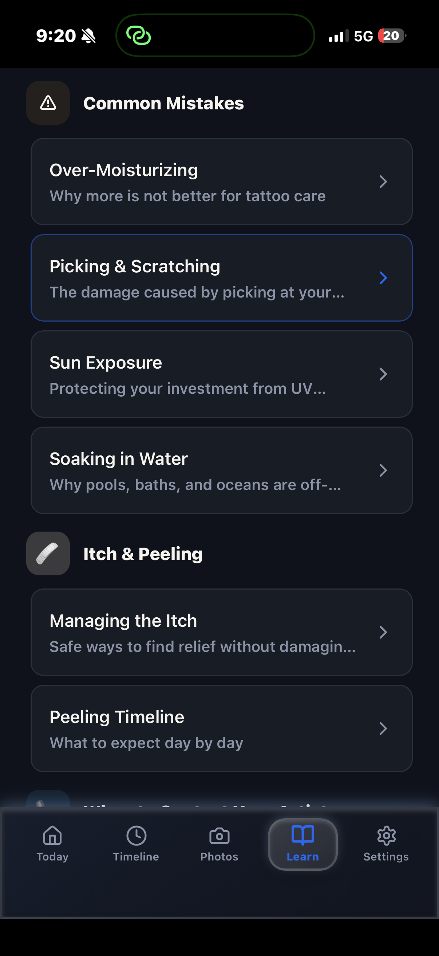The width and height of the screenshot is (439, 956).
Task: Expand the Soaking in Water chevron
Action: pos(383,470)
